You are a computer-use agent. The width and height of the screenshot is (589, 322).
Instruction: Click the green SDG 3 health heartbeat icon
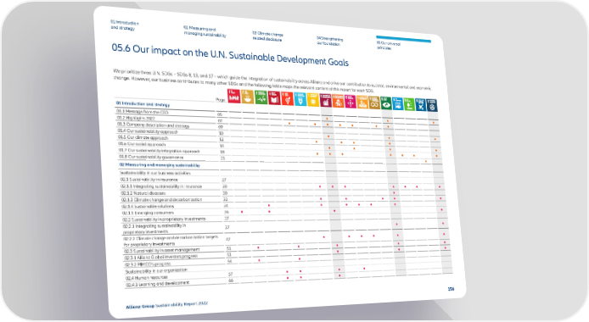261,97
